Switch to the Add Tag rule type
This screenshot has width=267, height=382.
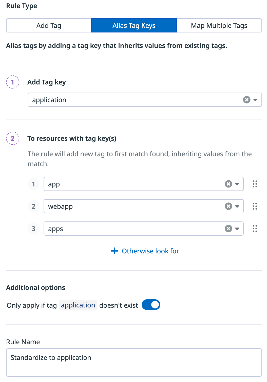point(49,25)
